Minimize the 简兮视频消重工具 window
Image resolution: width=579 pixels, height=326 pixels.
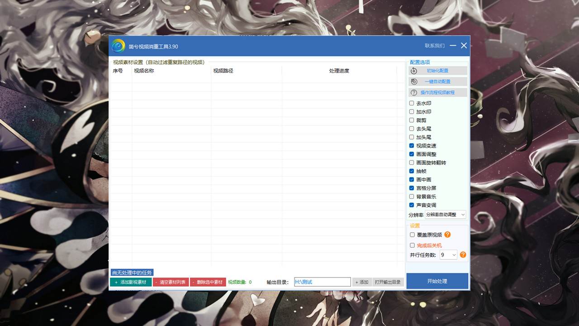pos(453,46)
